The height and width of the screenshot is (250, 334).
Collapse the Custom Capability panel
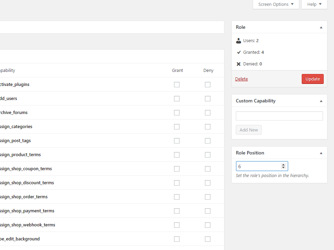click(321, 101)
